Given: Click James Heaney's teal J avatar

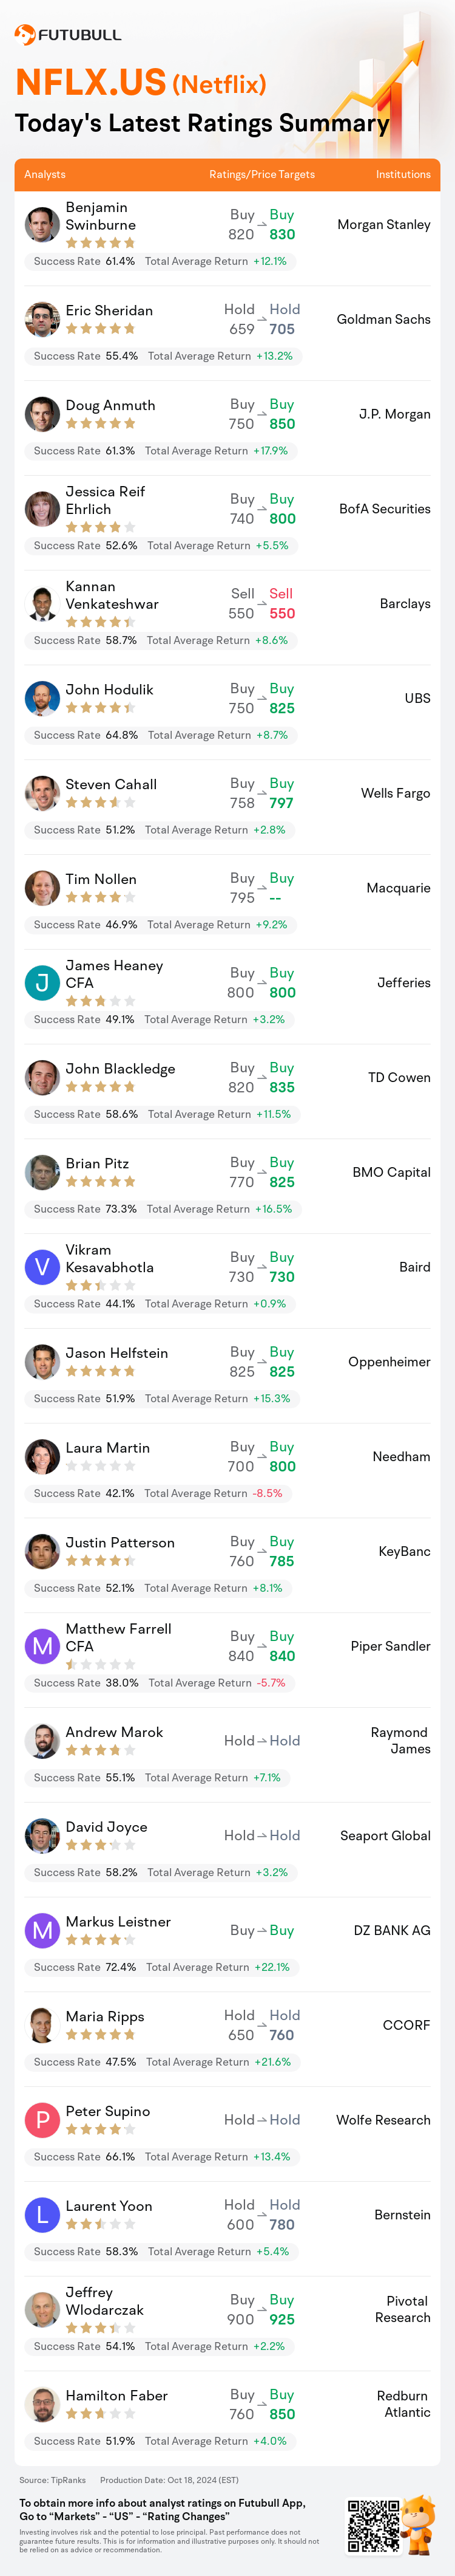Looking at the screenshot, I should 42,983.
